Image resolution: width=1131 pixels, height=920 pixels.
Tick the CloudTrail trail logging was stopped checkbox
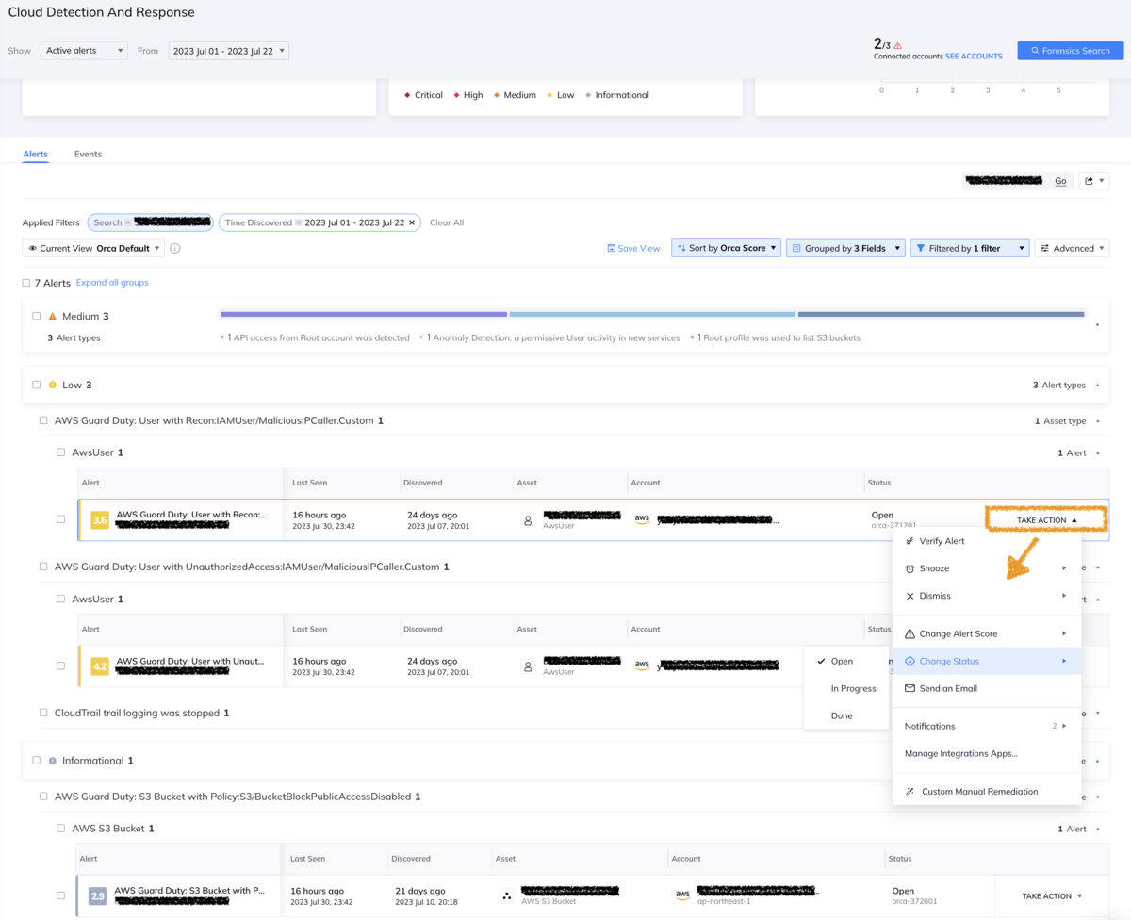click(43, 714)
